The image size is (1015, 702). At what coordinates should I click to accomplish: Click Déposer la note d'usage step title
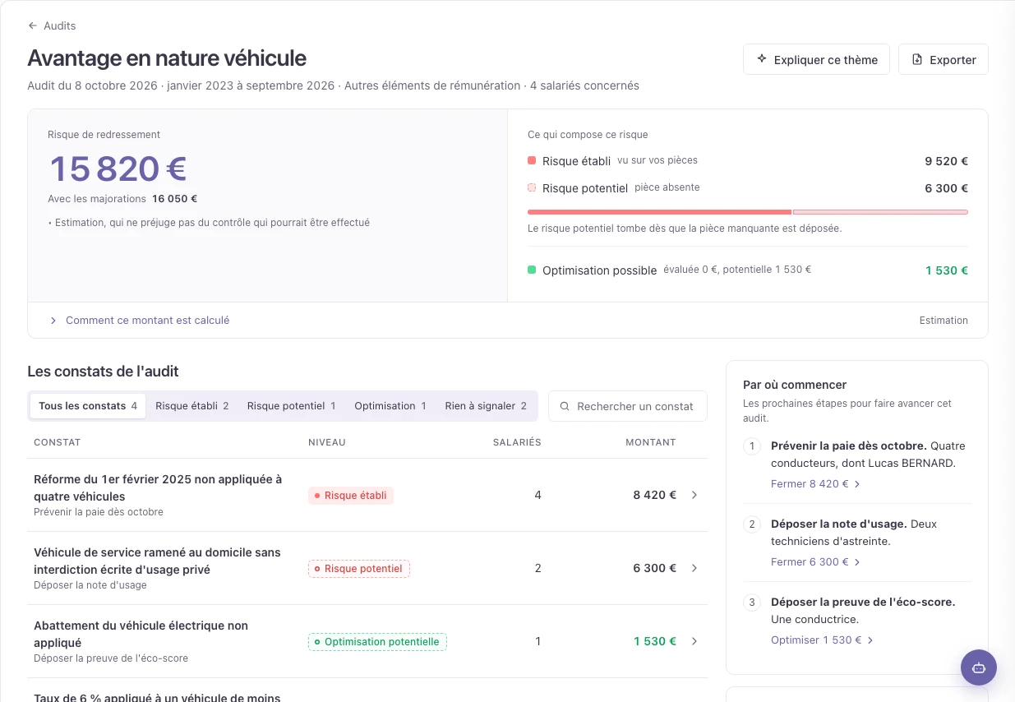click(839, 524)
